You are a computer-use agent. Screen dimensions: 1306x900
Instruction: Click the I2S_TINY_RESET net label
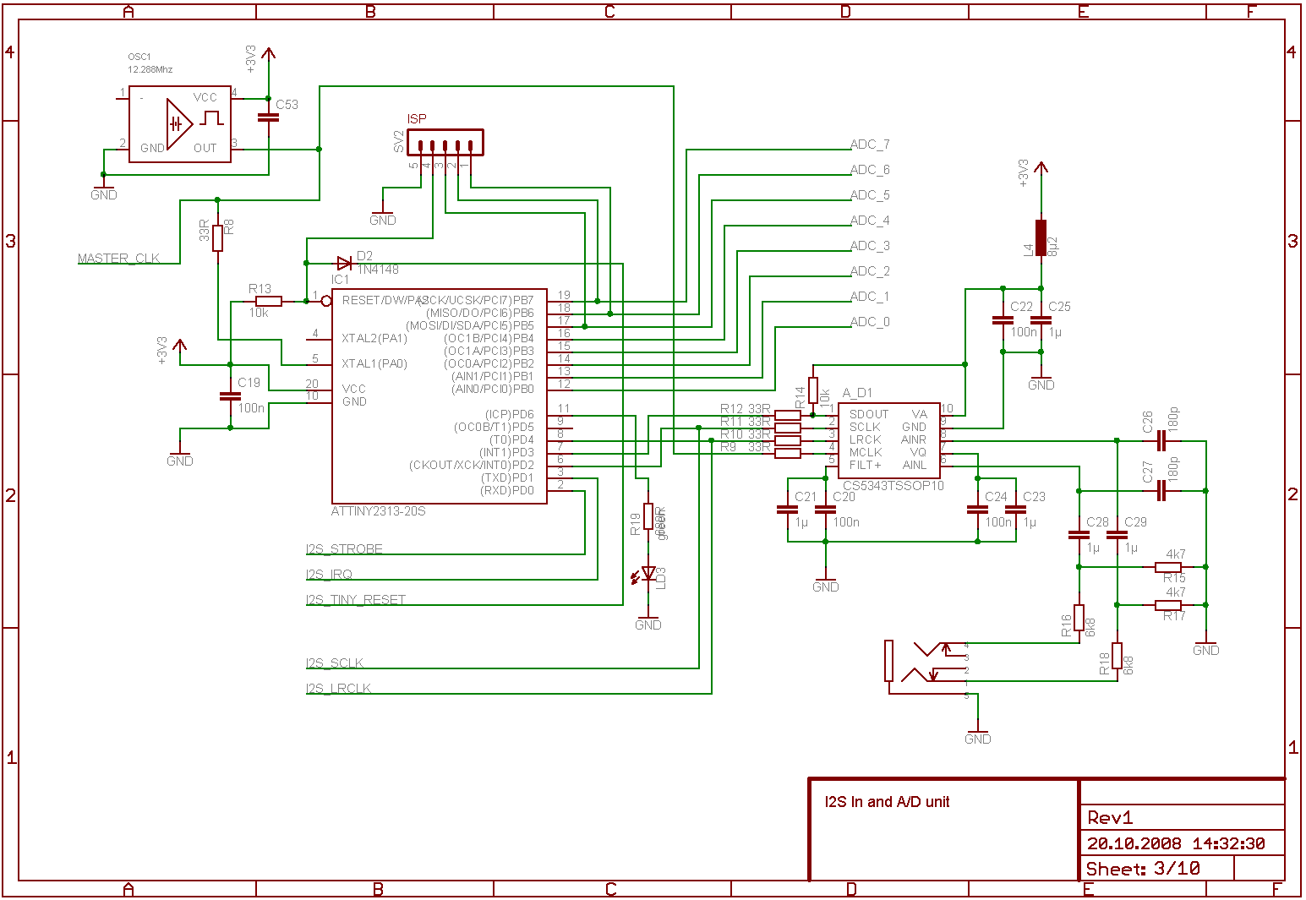pos(355,600)
